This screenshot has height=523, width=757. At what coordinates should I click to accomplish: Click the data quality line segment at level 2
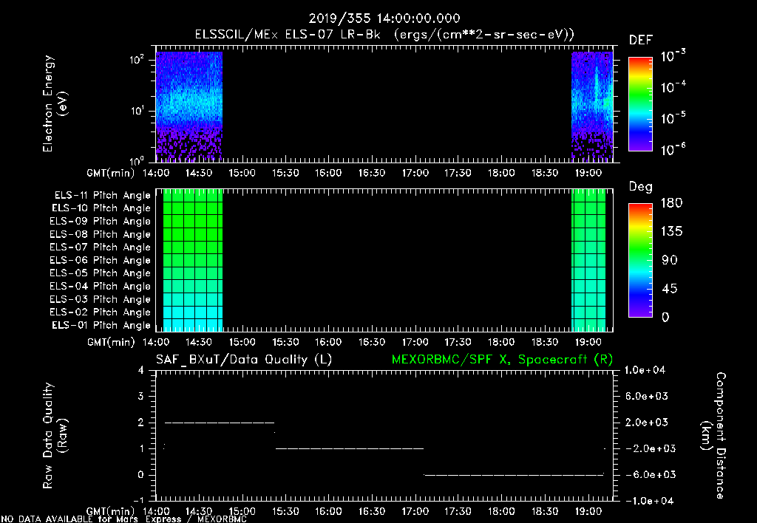tap(220, 423)
